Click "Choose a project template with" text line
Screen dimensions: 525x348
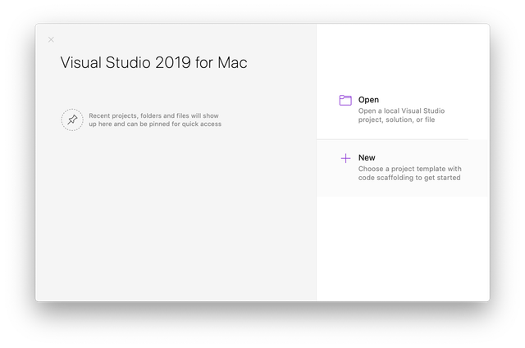pos(409,169)
